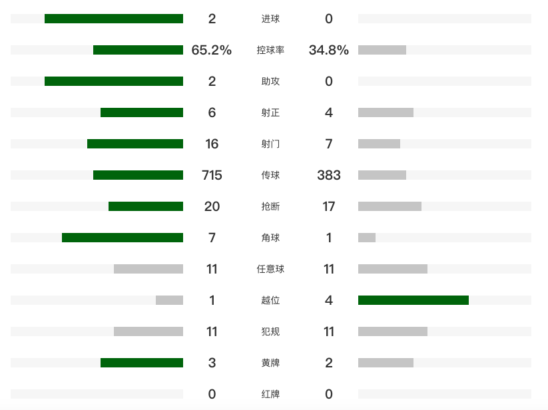Click the 红牌 stat label
548x410 pixels.
click(x=270, y=394)
